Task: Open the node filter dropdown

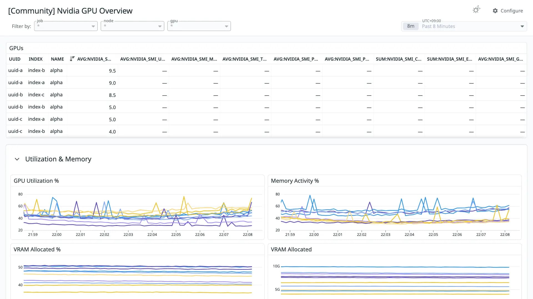Action: pos(132,26)
